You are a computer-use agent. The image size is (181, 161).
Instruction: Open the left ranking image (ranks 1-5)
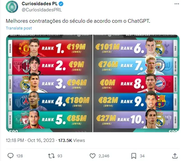pyautogui.click(x=49, y=83)
